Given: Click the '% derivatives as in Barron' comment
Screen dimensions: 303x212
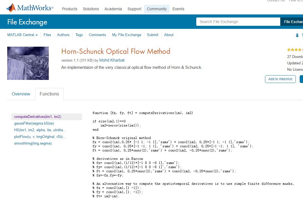Looking at the screenshot, I should tap(118, 159).
